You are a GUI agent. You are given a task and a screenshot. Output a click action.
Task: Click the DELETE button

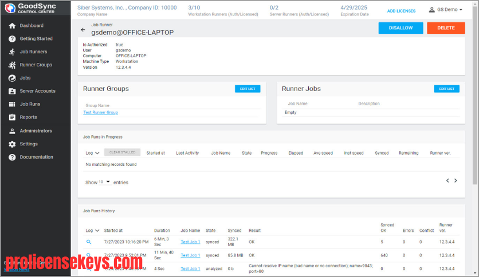[x=446, y=28]
